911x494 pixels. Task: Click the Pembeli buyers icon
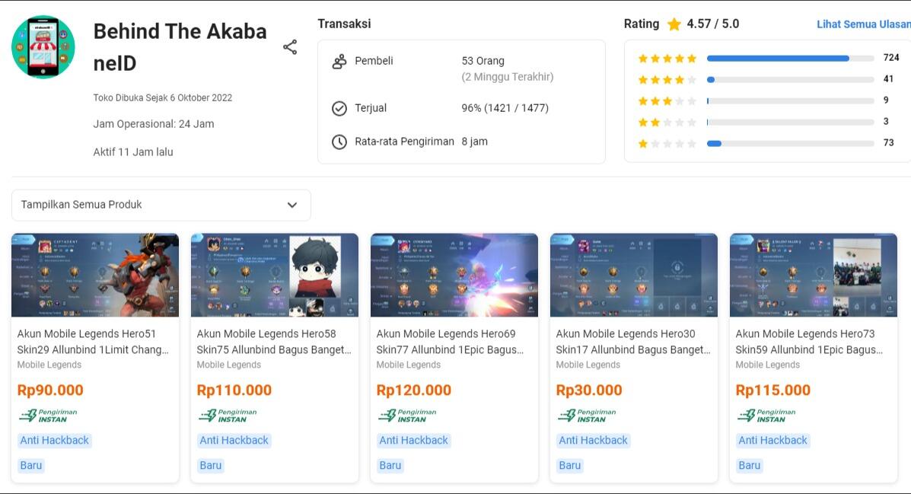point(339,62)
